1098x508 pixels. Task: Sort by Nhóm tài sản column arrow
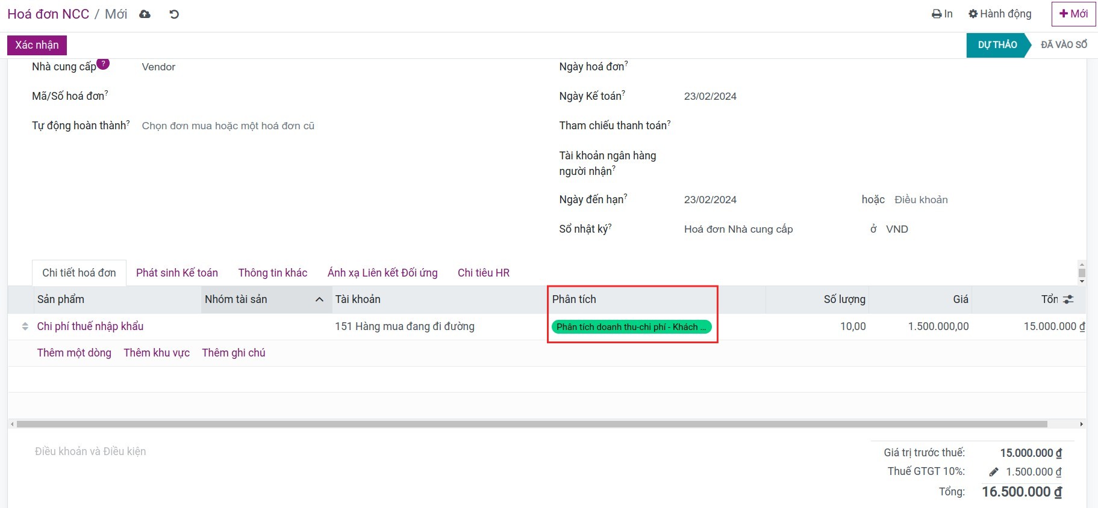tap(319, 299)
